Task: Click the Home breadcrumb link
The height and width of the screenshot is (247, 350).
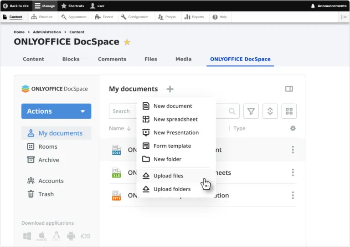Action: click(x=19, y=32)
